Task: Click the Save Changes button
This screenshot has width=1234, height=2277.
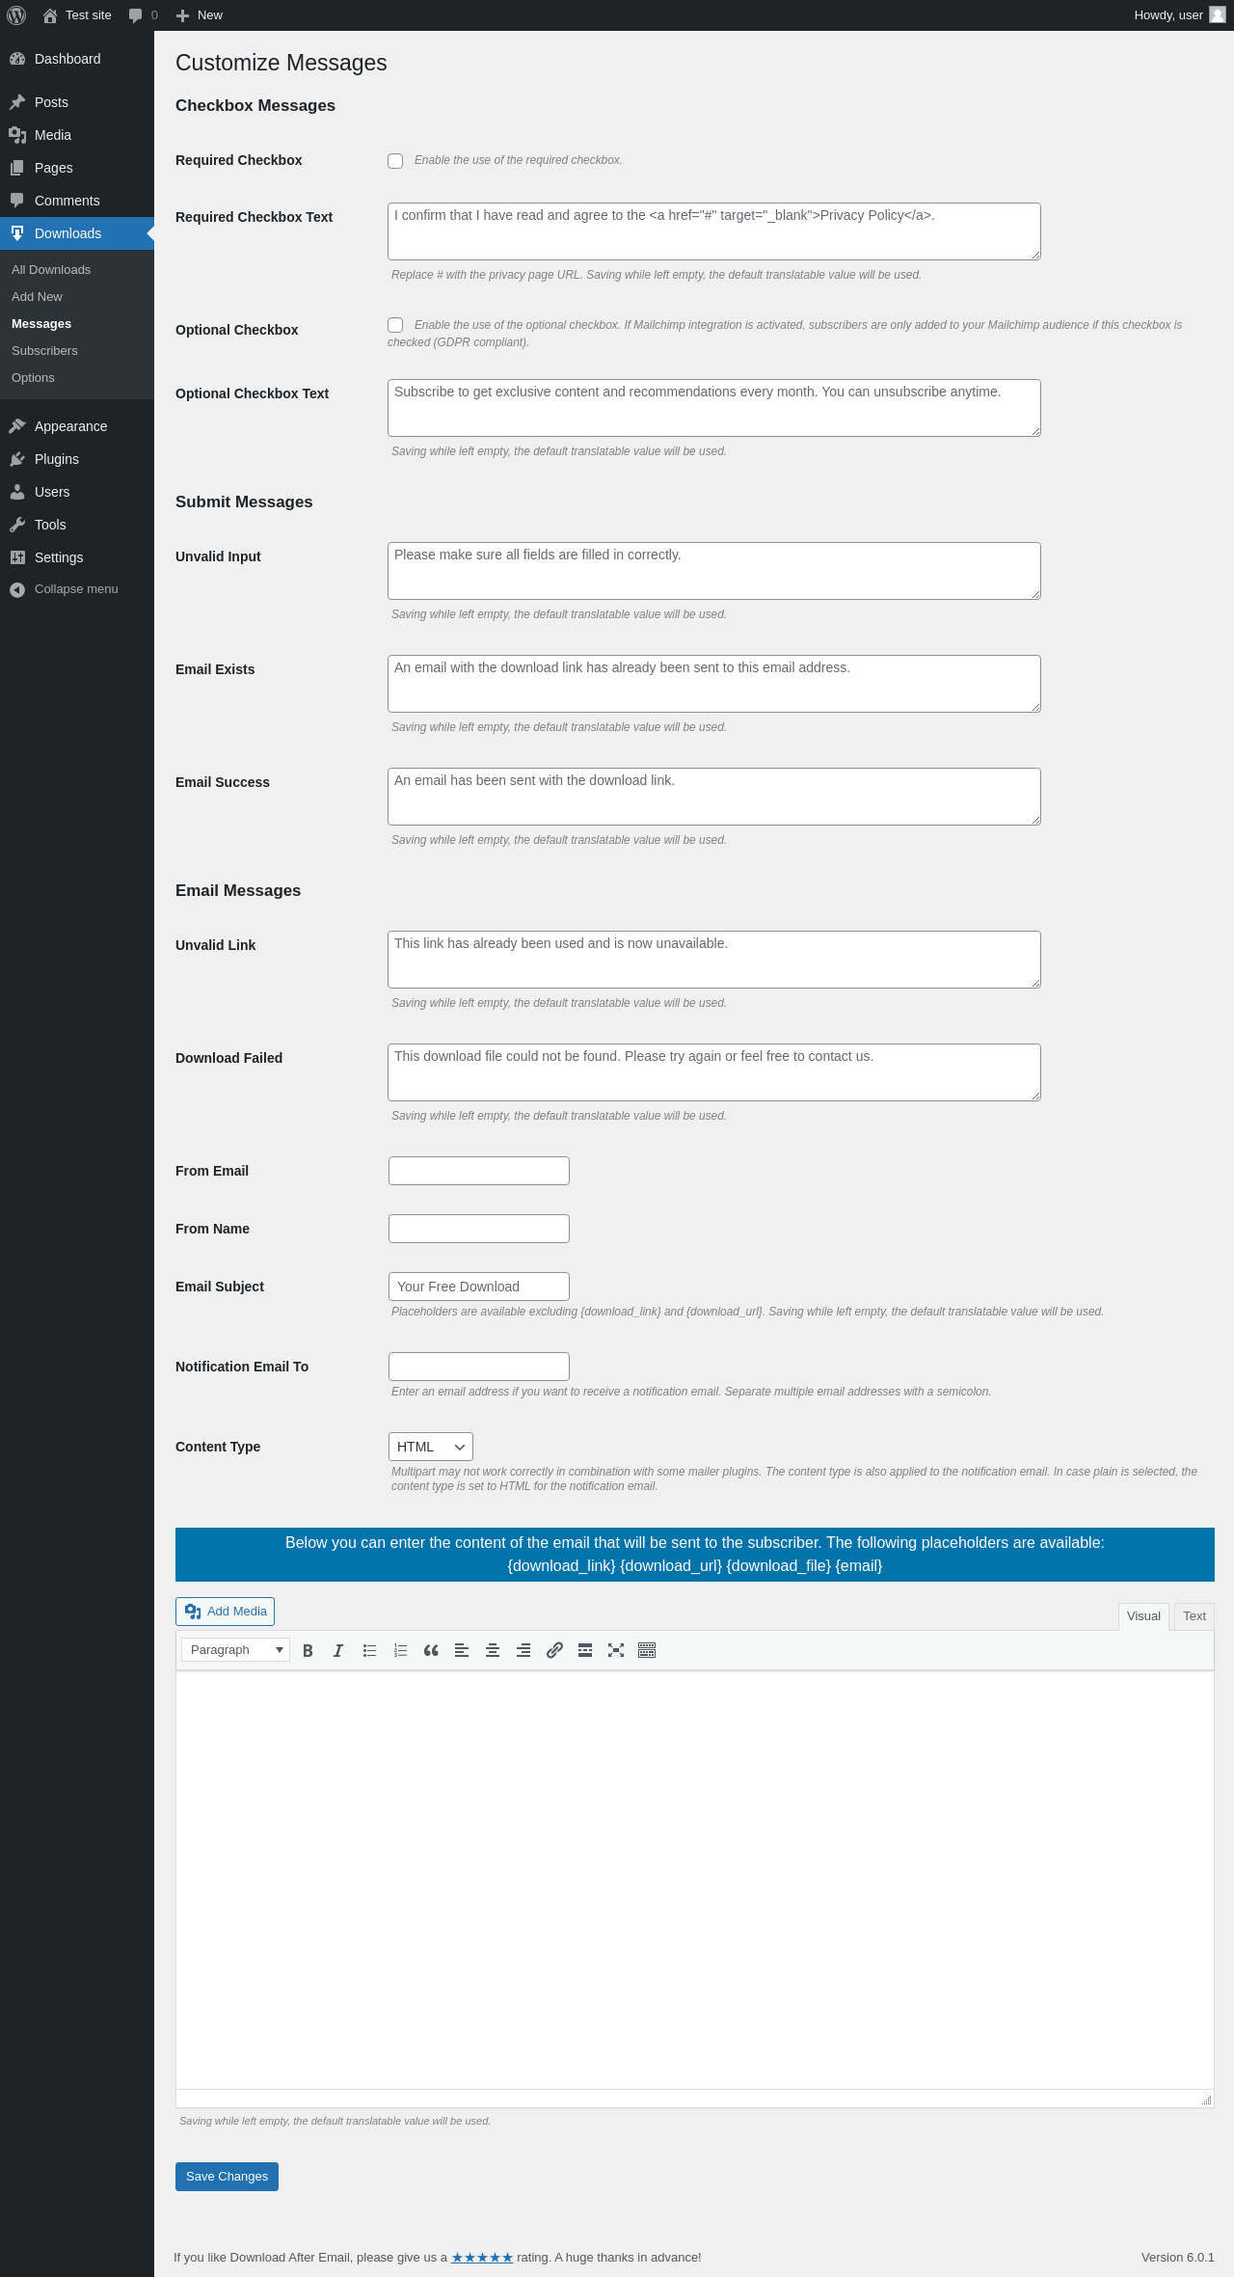Action: click(x=227, y=2177)
